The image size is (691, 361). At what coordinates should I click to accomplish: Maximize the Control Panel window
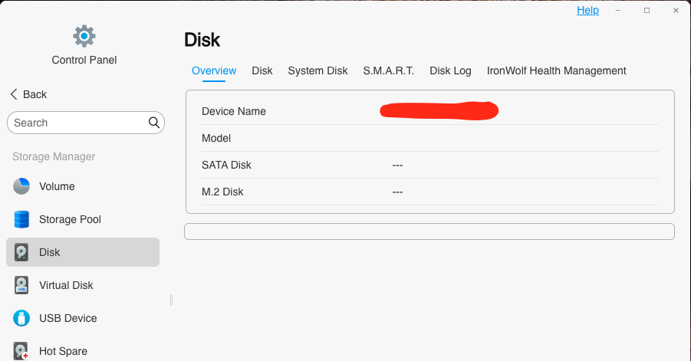pyautogui.click(x=647, y=10)
